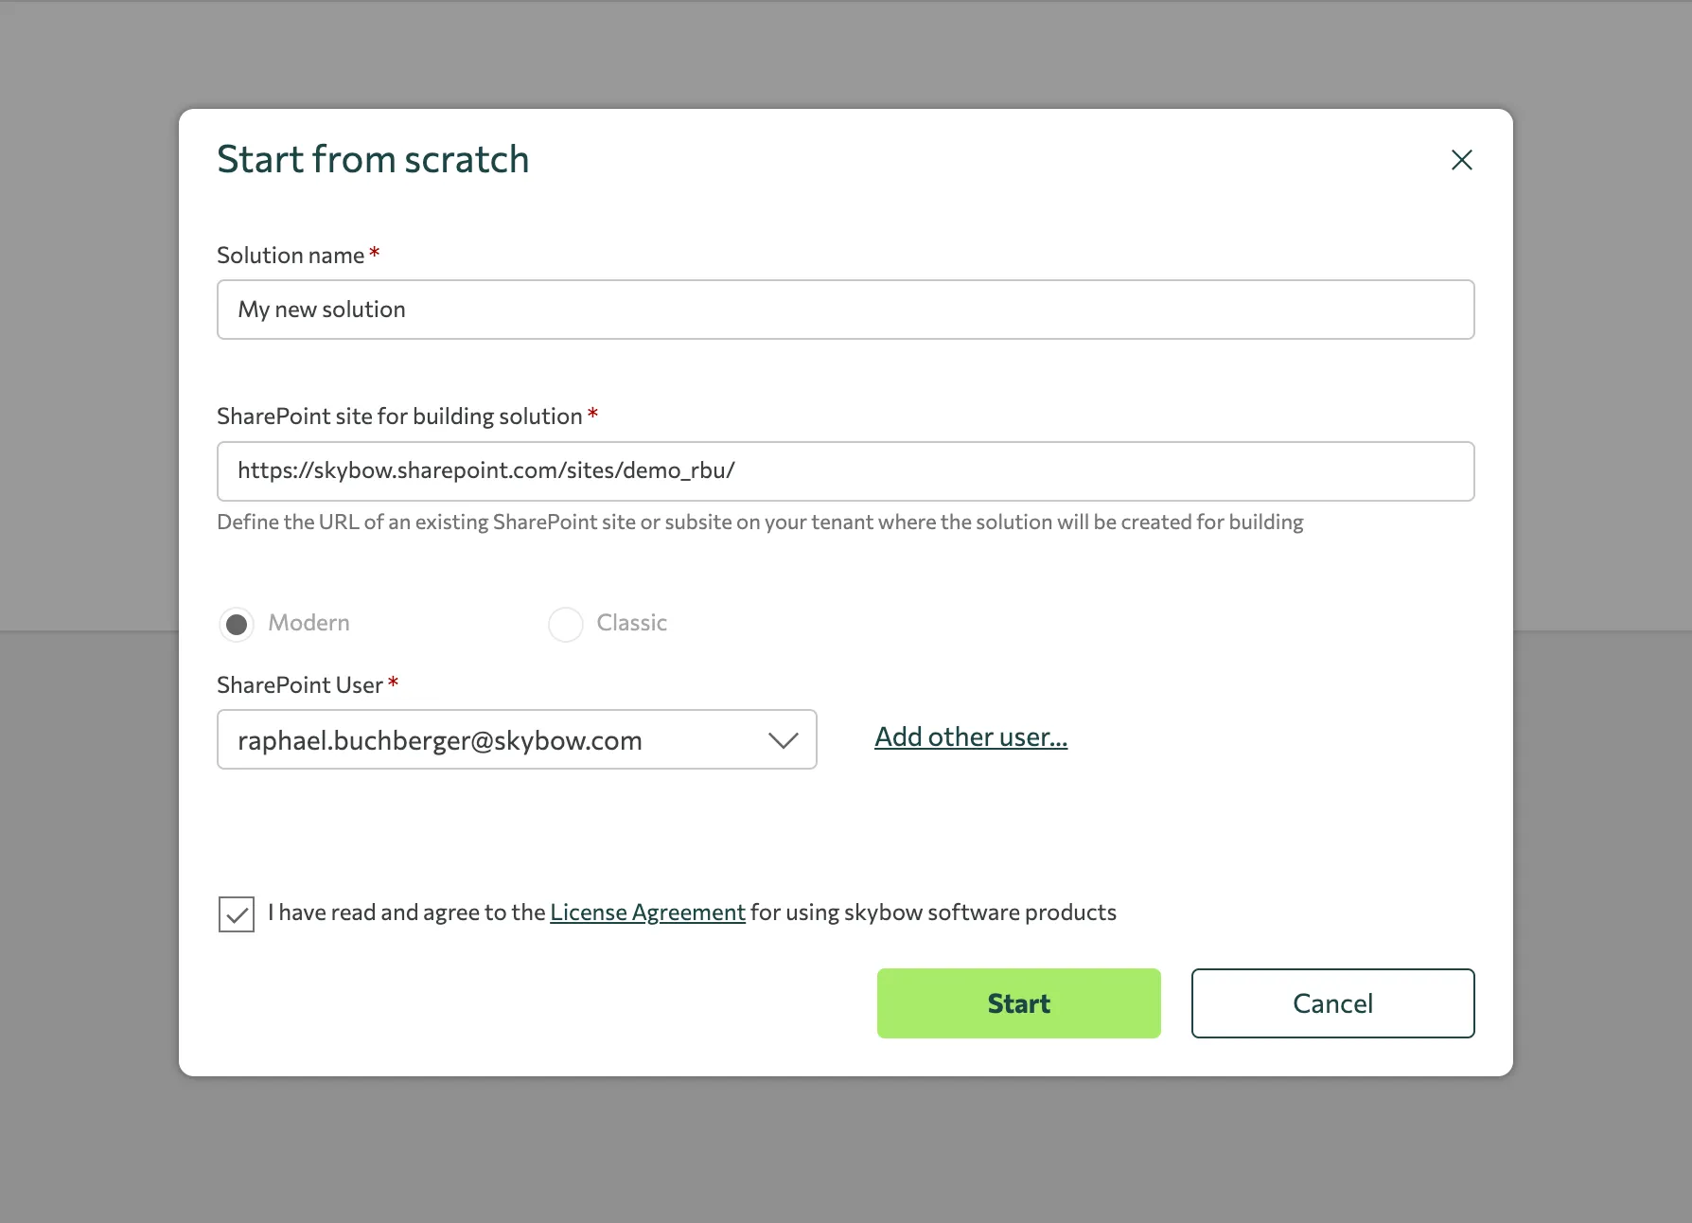1692x1223 pixels.
Task: Click the SharePoint site URL field
Action: coord(845,471)
